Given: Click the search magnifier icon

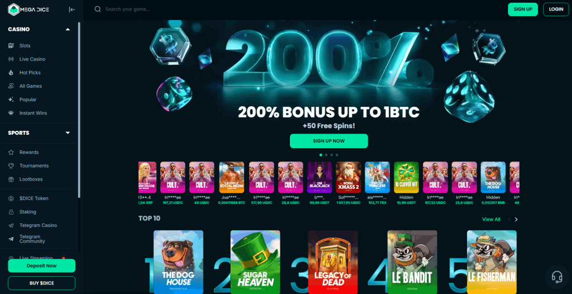Looking at the screenshot, I should [97, 9].
